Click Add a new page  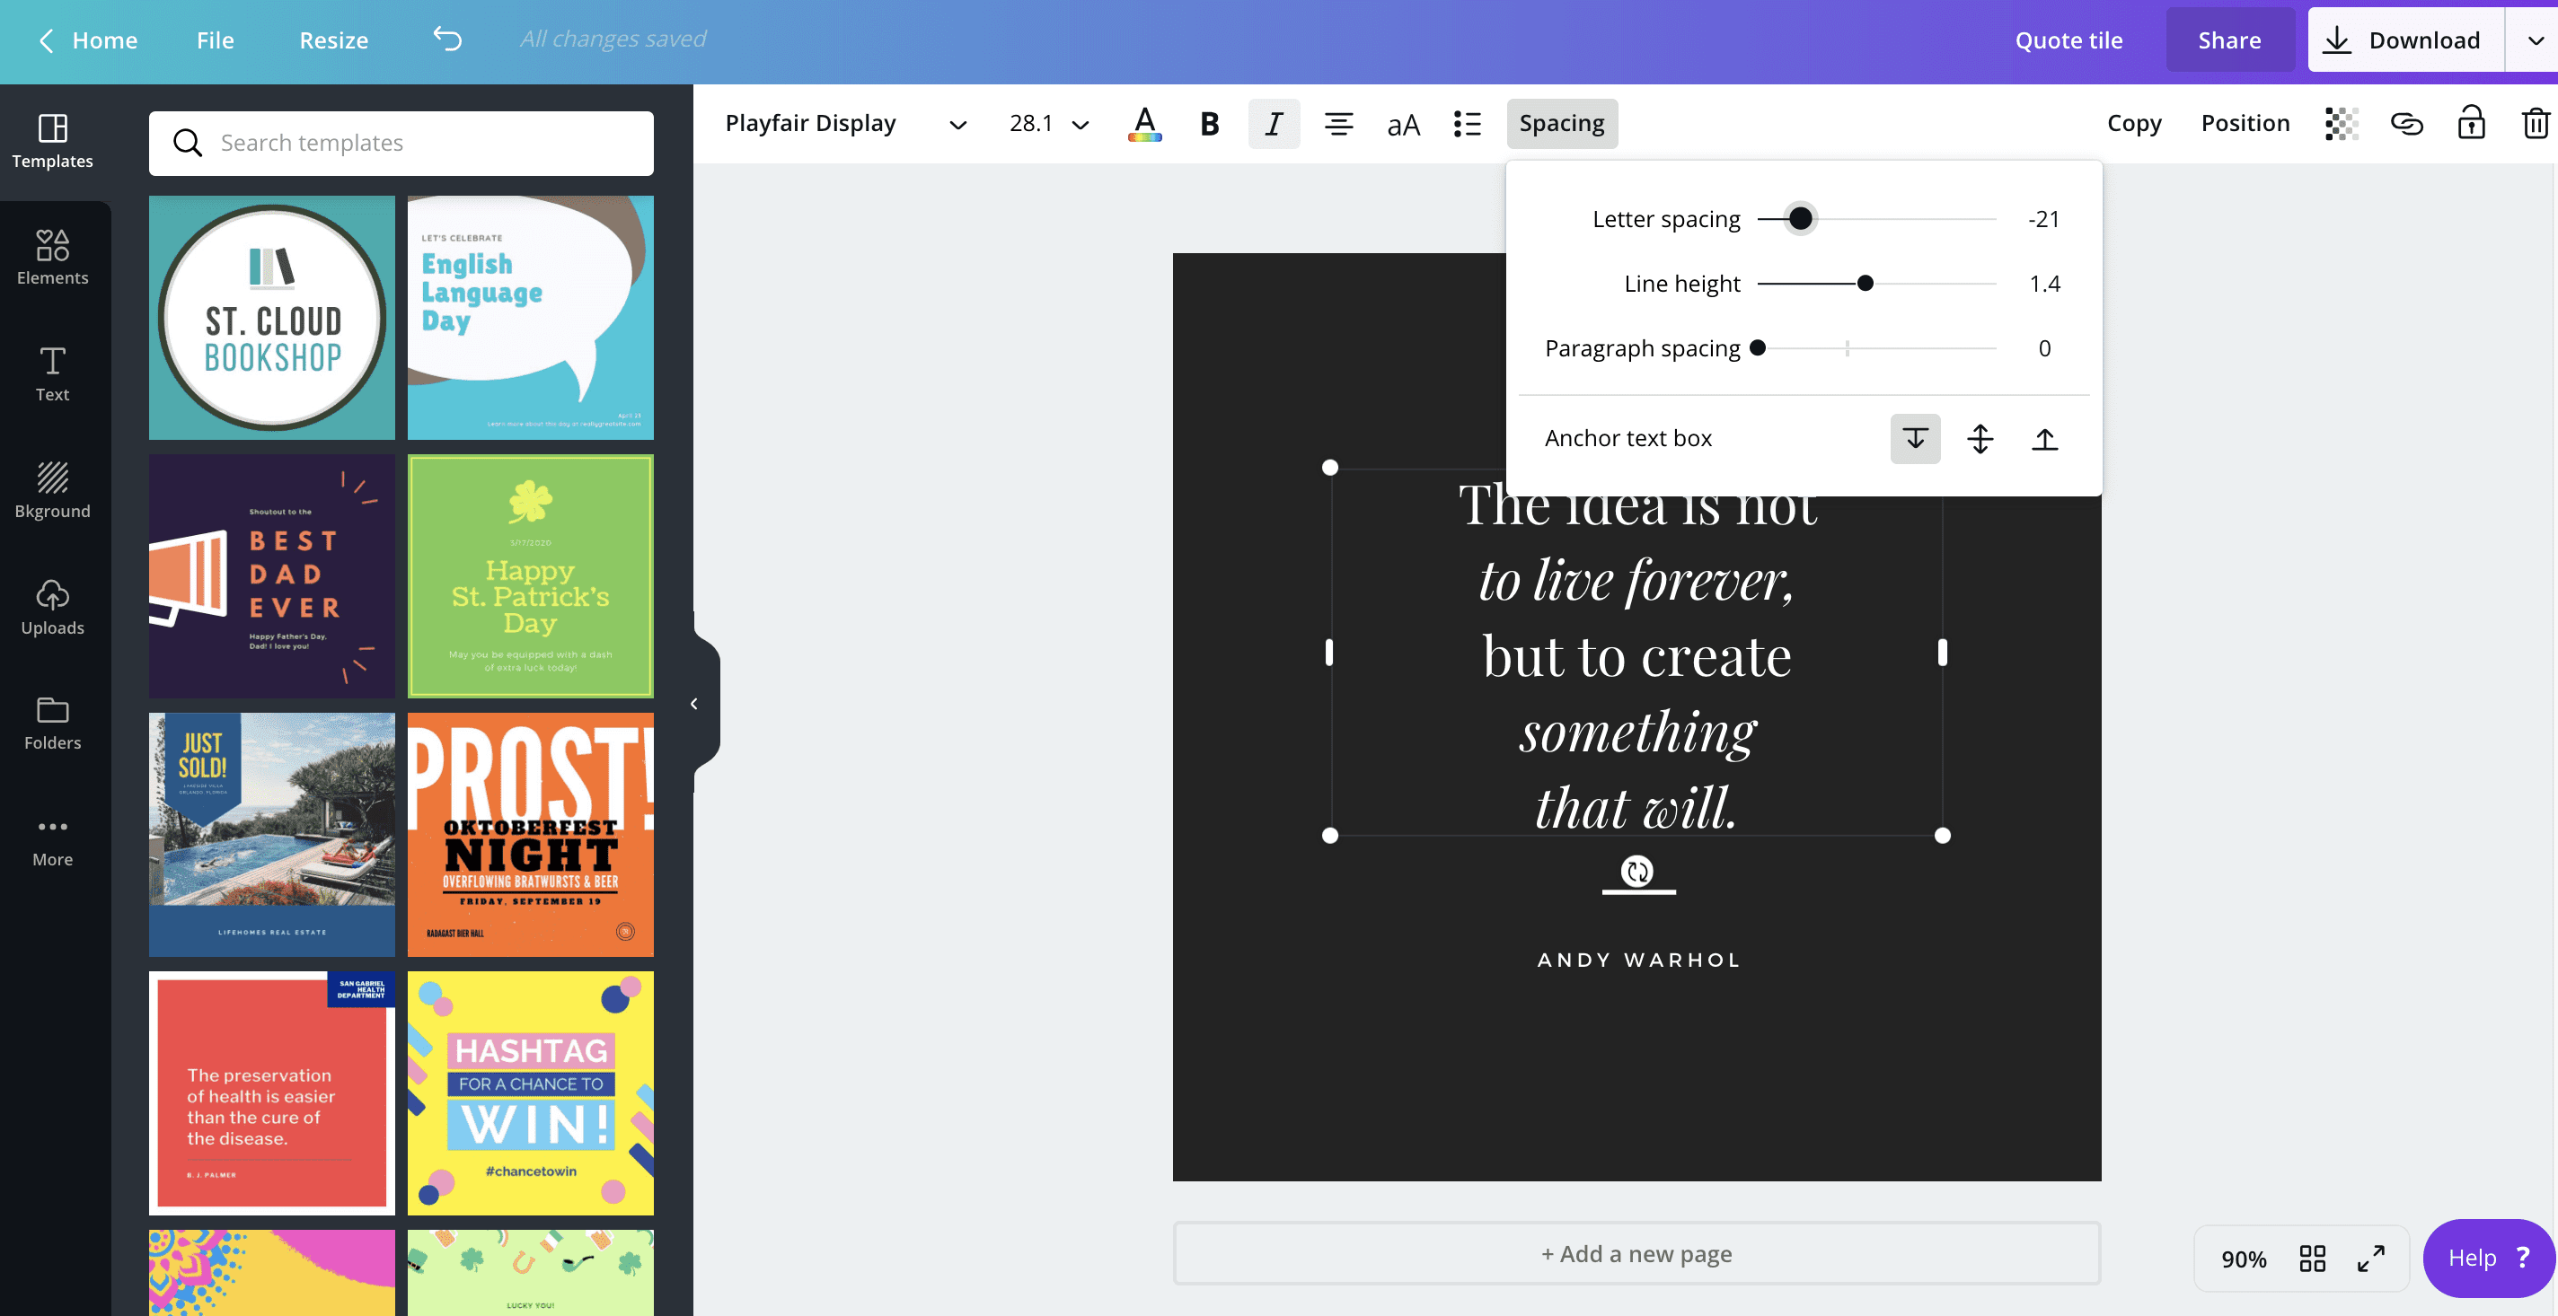click(1636, 1253)
